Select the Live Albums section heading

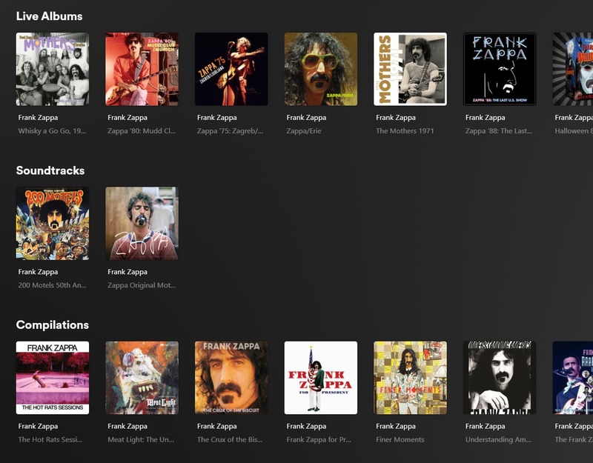[x=49, y=16]
